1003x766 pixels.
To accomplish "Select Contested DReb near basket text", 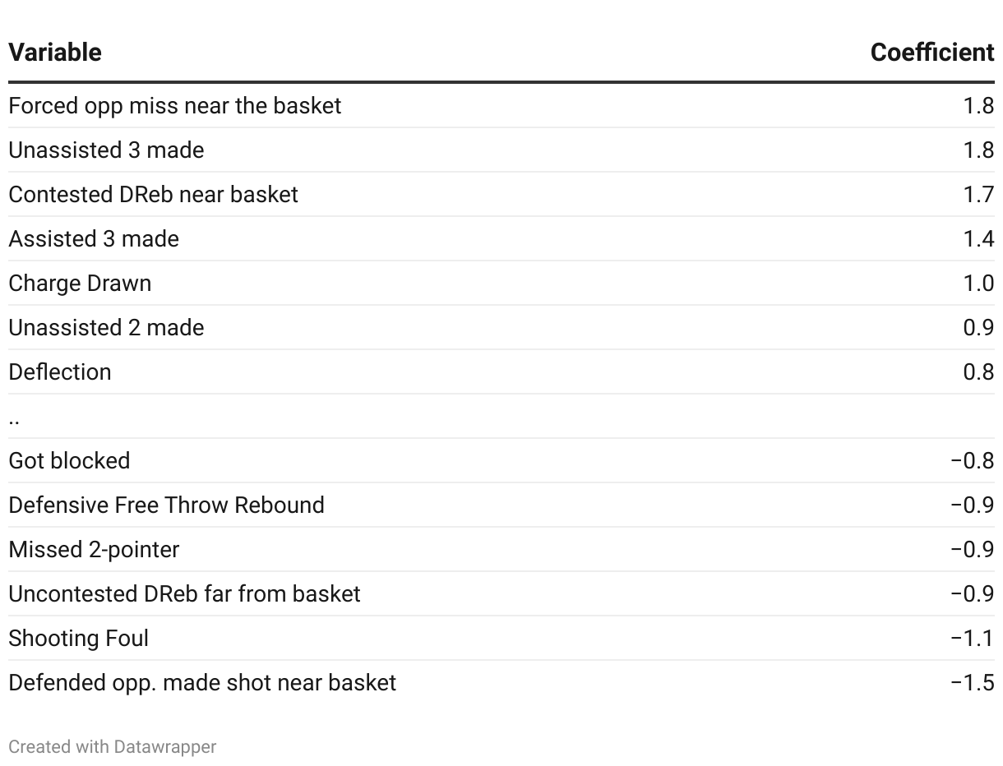I will pos(154,195).
